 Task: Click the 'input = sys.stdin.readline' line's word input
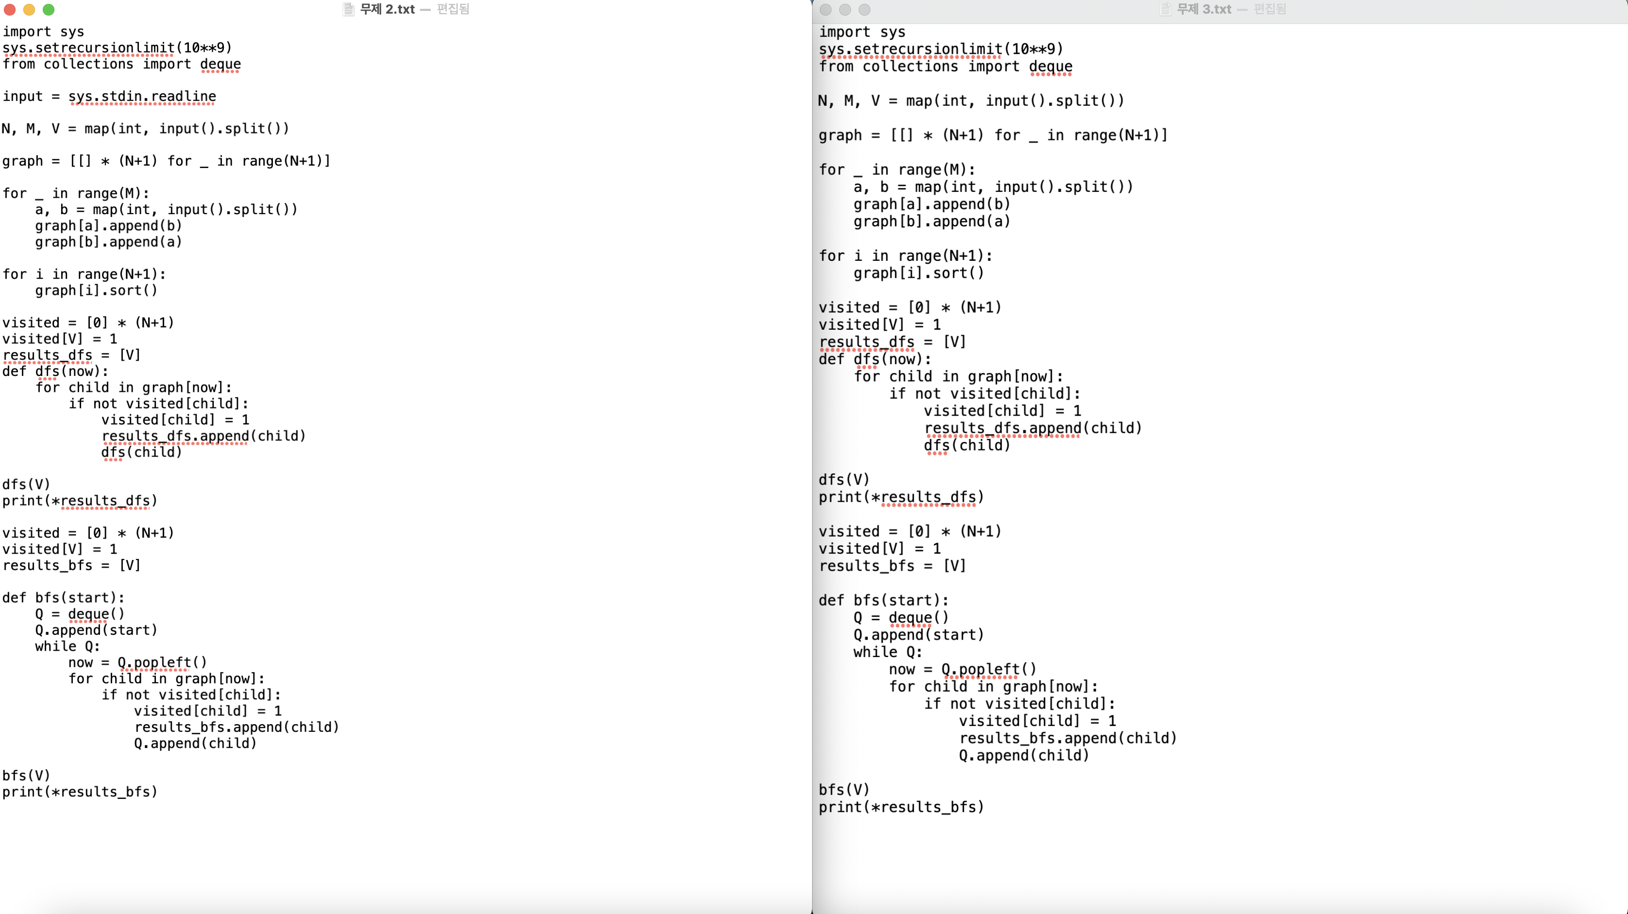[23, 96]
